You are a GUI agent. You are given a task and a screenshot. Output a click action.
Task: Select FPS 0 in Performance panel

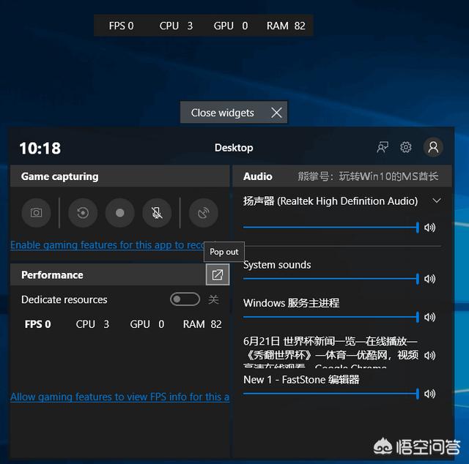(37, 324)
